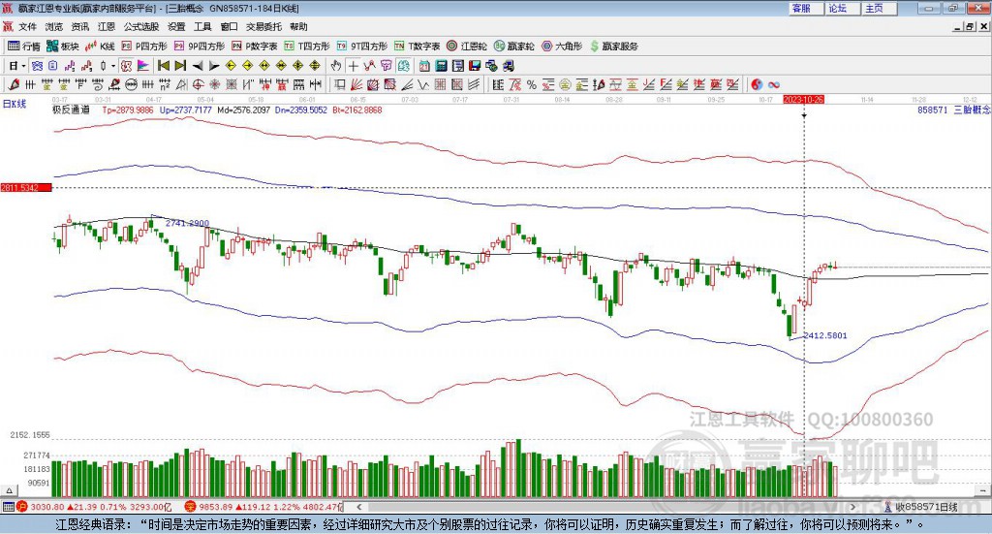Image resolution: width=992 pixels, height=534 pixels.
Task: Open the 赢家轮 wheel tool
Action: click(513, 47)
